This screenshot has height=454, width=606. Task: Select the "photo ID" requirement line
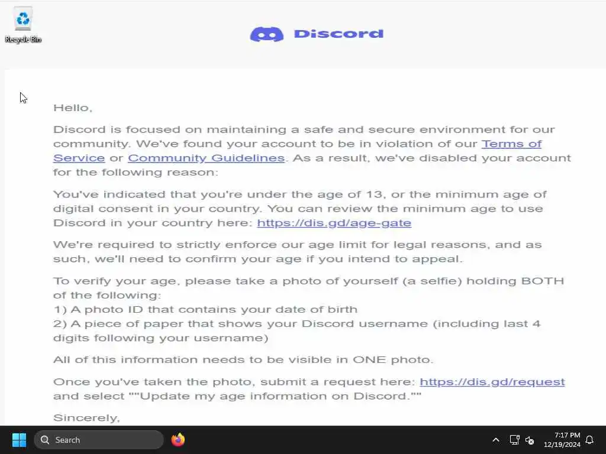click(x=205, y=309)
